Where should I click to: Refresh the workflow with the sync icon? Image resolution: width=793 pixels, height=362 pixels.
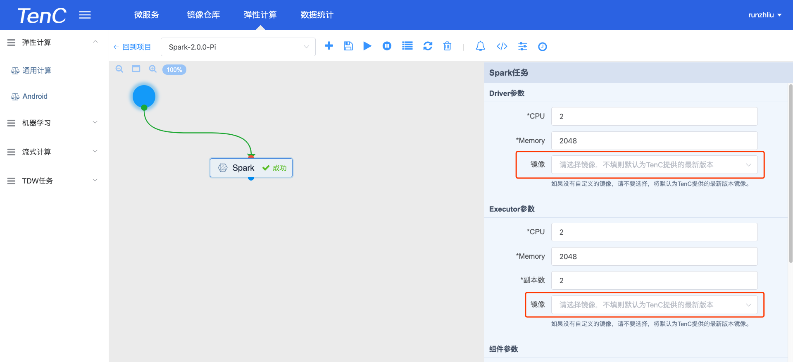[428, 46]
